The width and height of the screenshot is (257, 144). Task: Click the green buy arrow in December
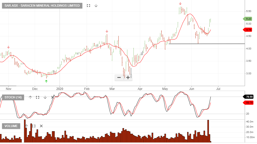pyautogui.click(x=46, y=81)
